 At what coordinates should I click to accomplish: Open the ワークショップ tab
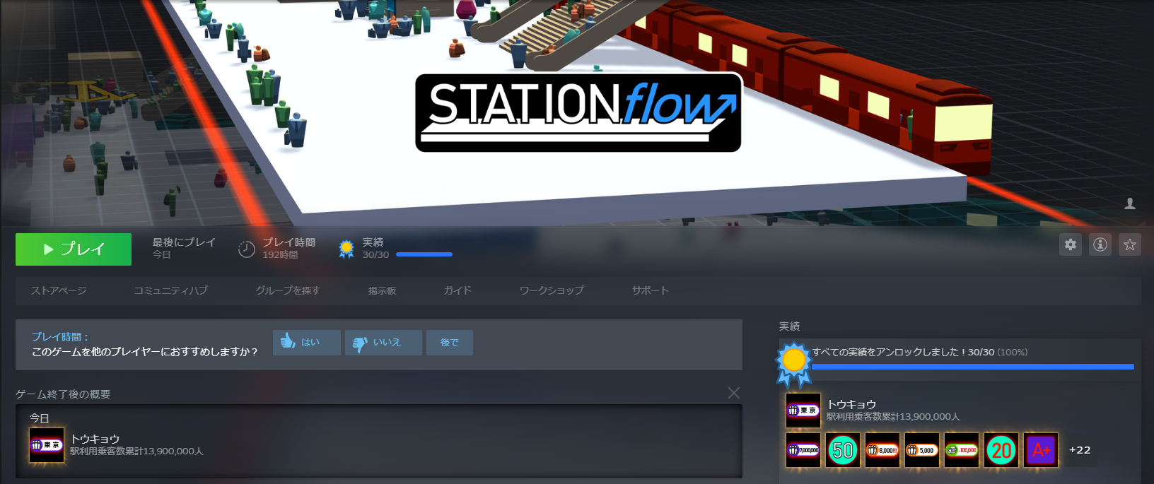tap(552, 290)
